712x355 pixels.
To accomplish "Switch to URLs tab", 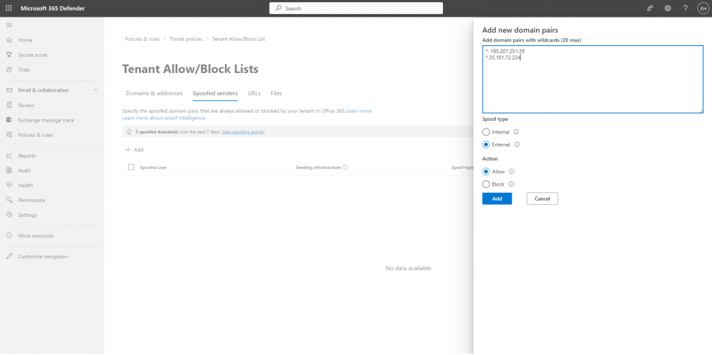I will (254, 93).
